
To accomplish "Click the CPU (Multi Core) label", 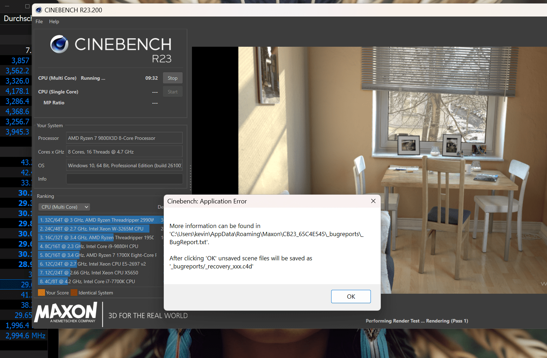I will (57, 78).
